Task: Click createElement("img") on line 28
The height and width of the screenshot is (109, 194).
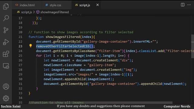Action: [x=116, y=70]
